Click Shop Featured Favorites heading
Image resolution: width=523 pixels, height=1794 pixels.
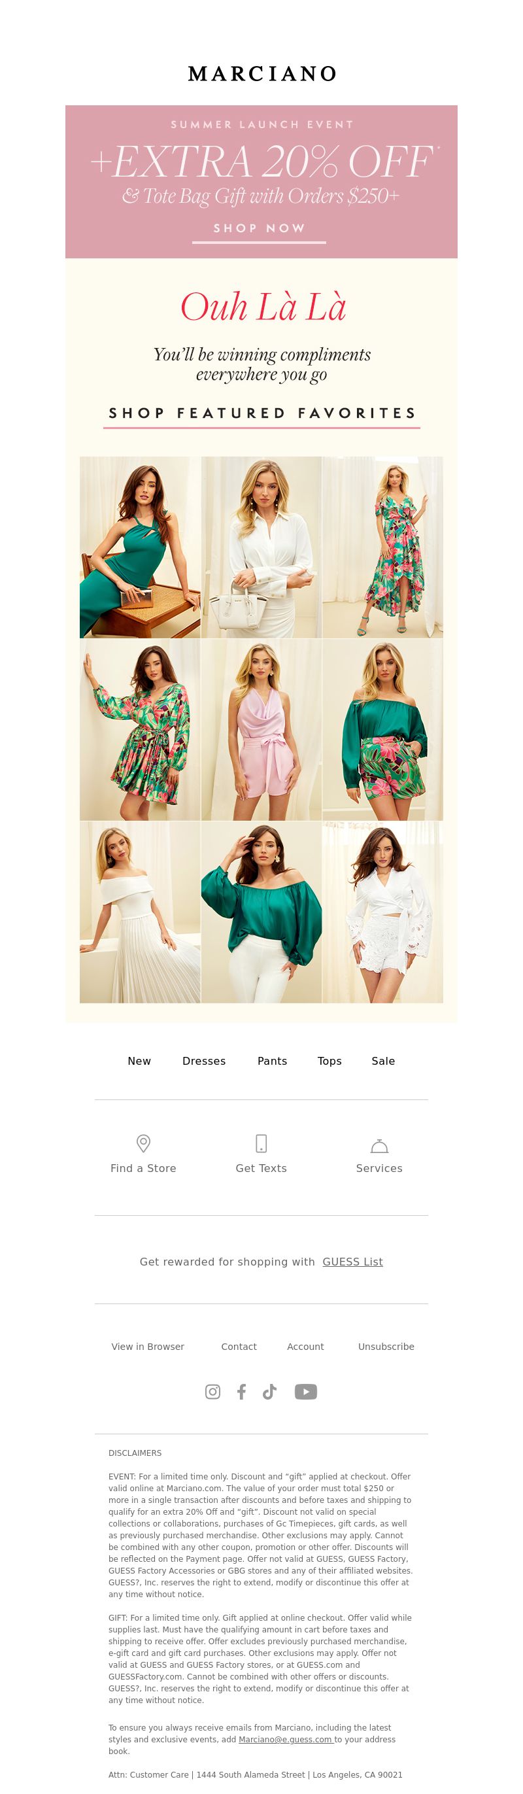click(x=262, y=414)
